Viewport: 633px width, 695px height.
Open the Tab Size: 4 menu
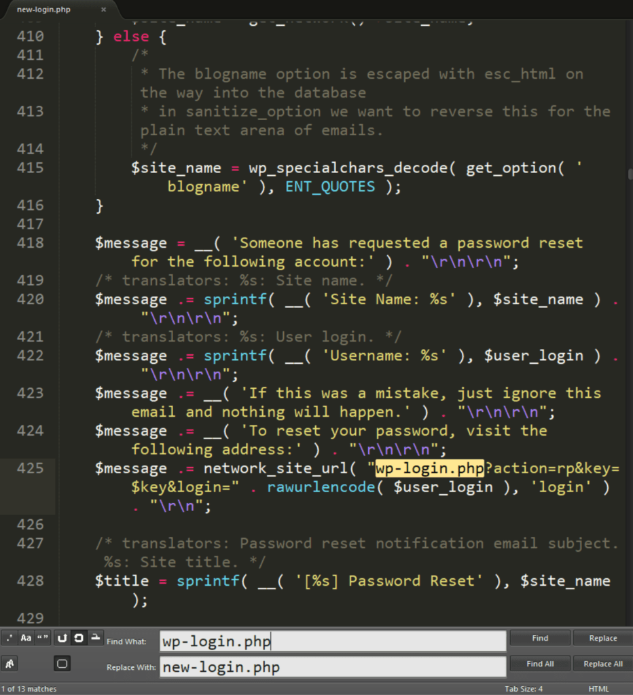point(523,689)
